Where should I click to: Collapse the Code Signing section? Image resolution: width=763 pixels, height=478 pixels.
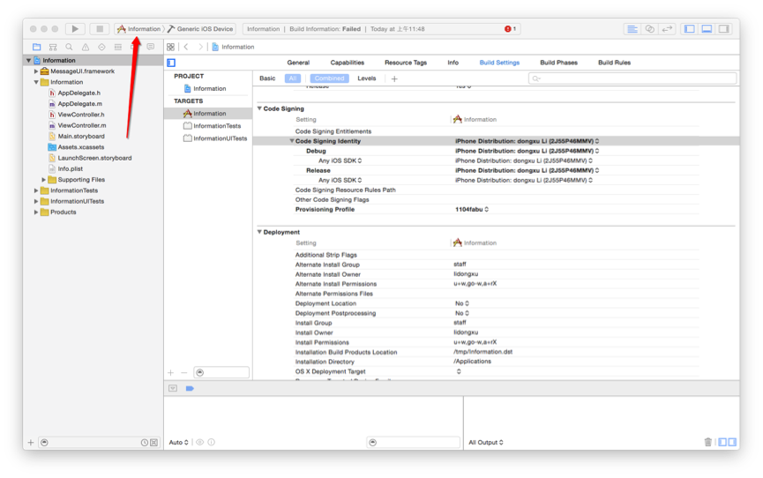click(259, 108)
